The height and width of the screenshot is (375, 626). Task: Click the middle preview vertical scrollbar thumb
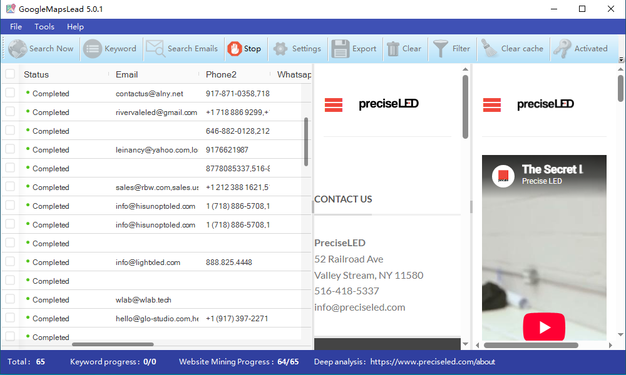(465, 107)
